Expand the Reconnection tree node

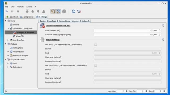(8, 52)
